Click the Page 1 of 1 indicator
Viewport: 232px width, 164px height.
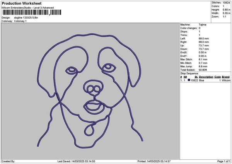pos(224,161)
